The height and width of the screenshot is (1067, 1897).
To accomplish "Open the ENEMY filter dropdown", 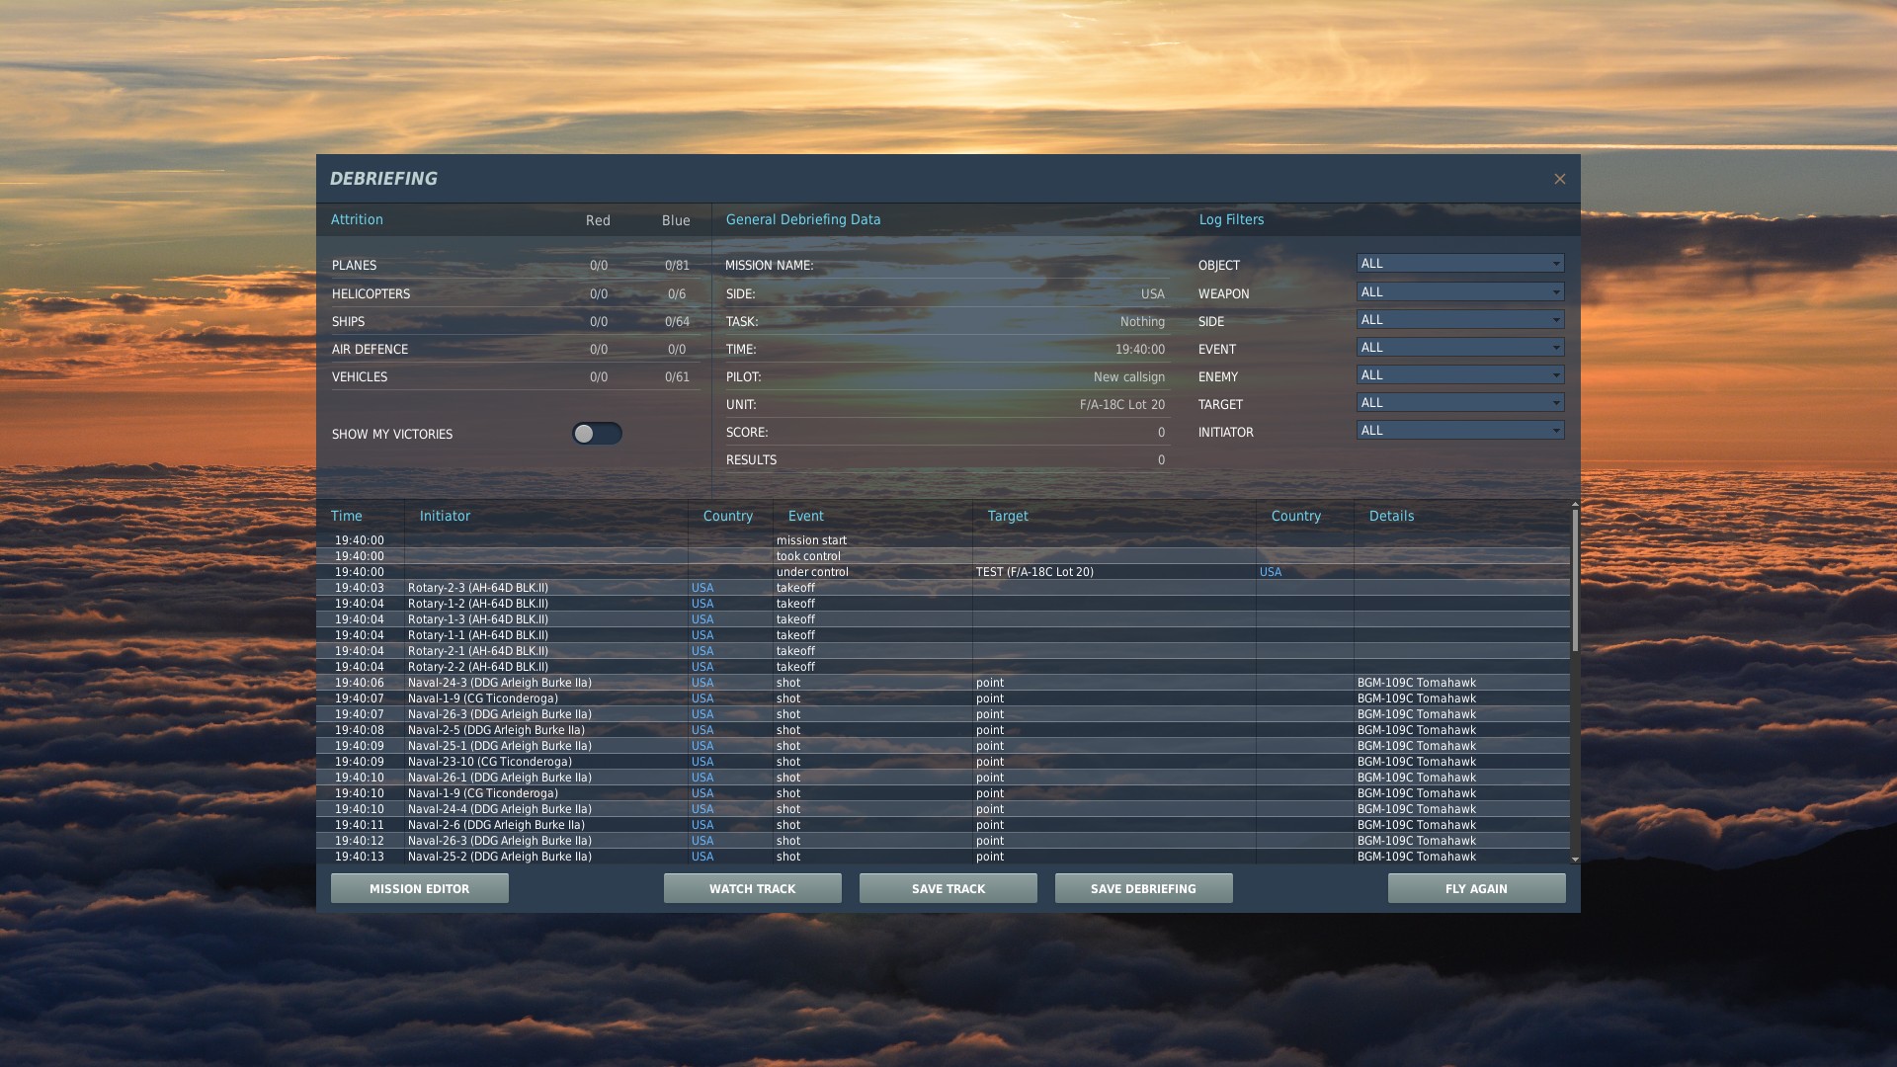I will pos(1459,375).
